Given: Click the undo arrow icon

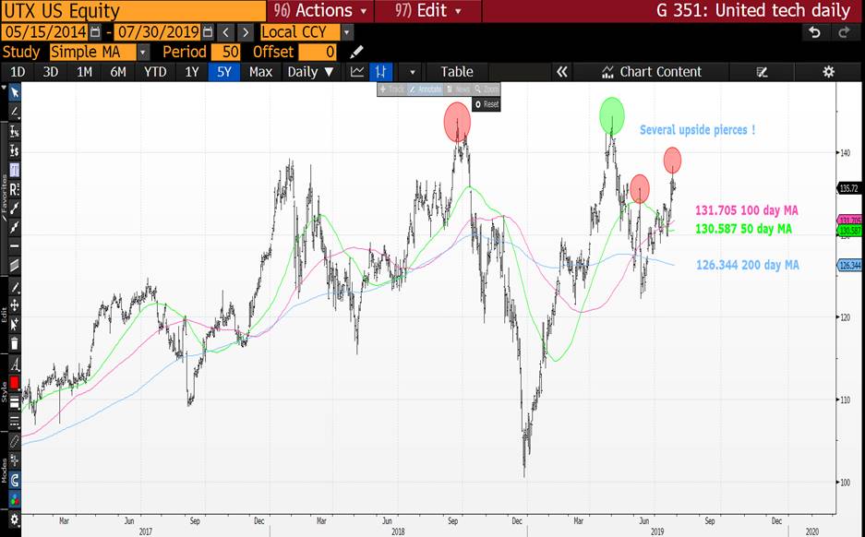Looking at the screenshot, I should [815, 32].
